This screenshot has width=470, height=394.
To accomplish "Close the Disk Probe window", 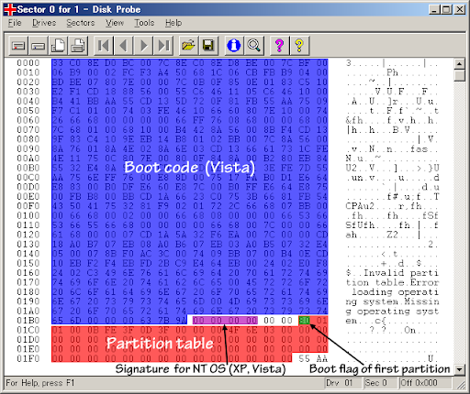I will [x=460, y=9].
